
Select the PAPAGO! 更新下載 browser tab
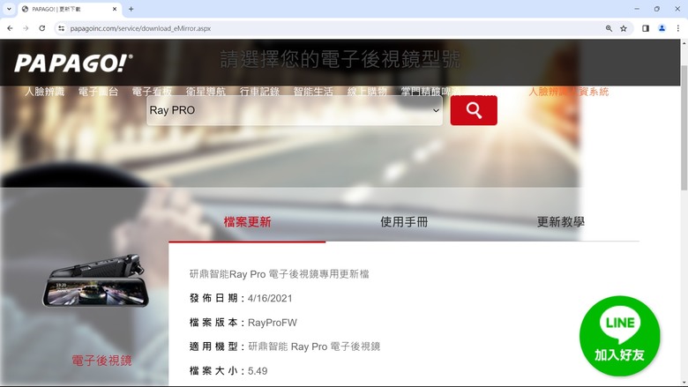[x=70, y=9]
